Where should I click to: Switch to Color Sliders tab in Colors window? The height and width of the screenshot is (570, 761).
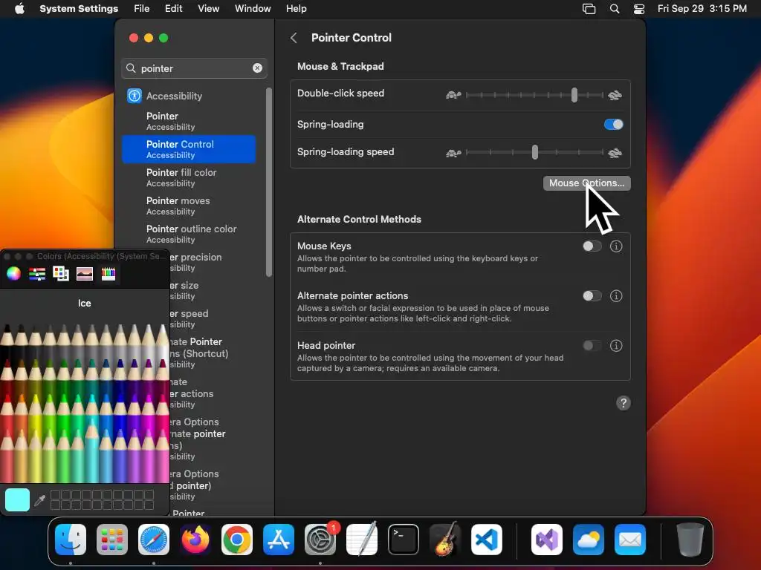click(x=37, y=274)
